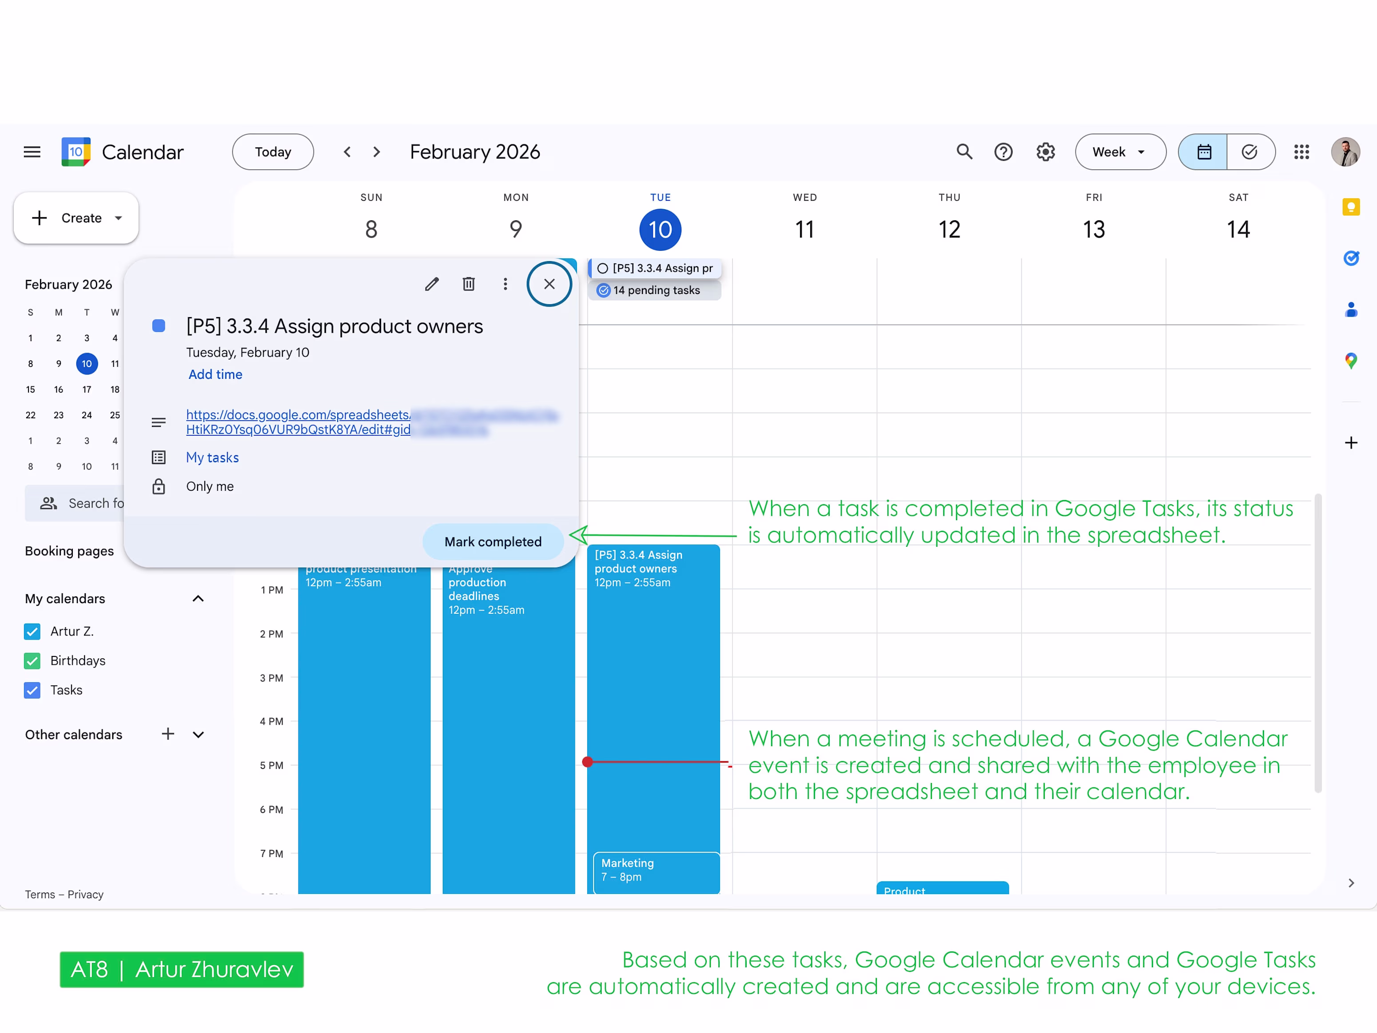Click the search magnifier icon
Viewport: 1377px width, 1033px height.
pos(964,152)
